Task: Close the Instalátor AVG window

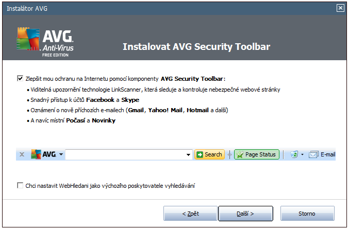Action: coord(340,8)
